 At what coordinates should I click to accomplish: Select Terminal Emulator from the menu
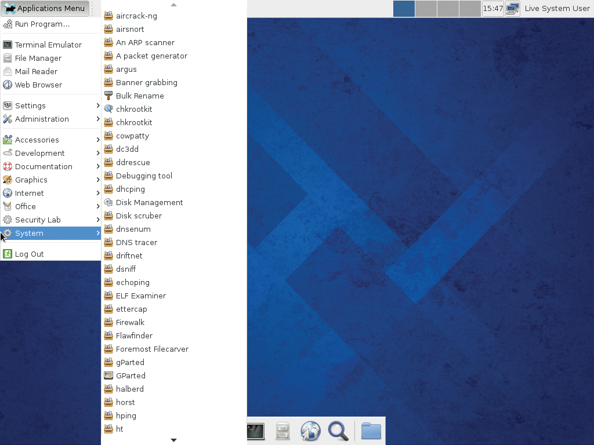tap(48, 45)
